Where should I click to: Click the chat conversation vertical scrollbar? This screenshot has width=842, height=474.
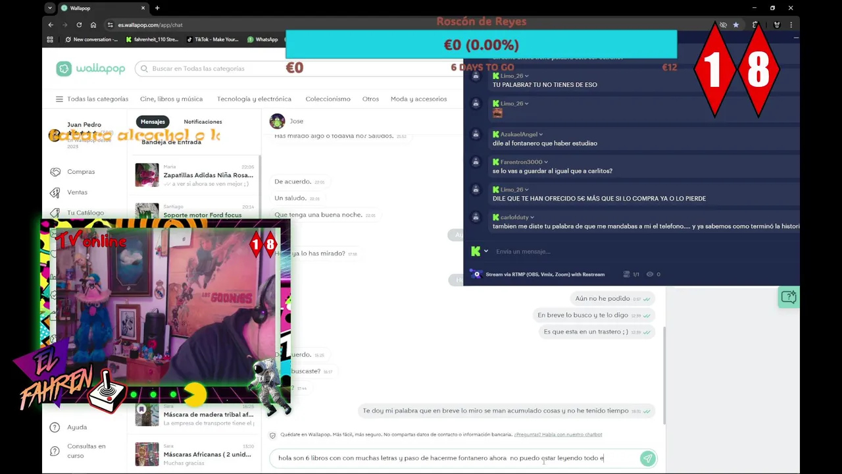pos(663,375)
